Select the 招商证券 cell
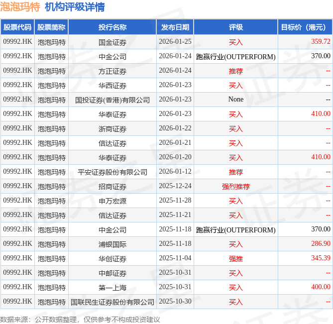 (x=112, y=187)
